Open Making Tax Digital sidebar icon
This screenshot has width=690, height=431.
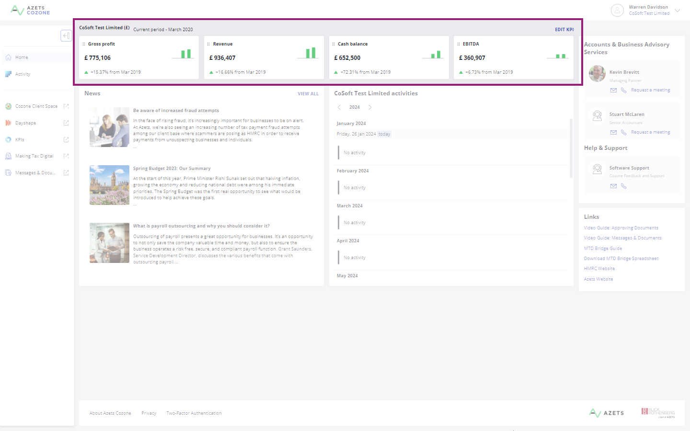click(x=66, y=156)
